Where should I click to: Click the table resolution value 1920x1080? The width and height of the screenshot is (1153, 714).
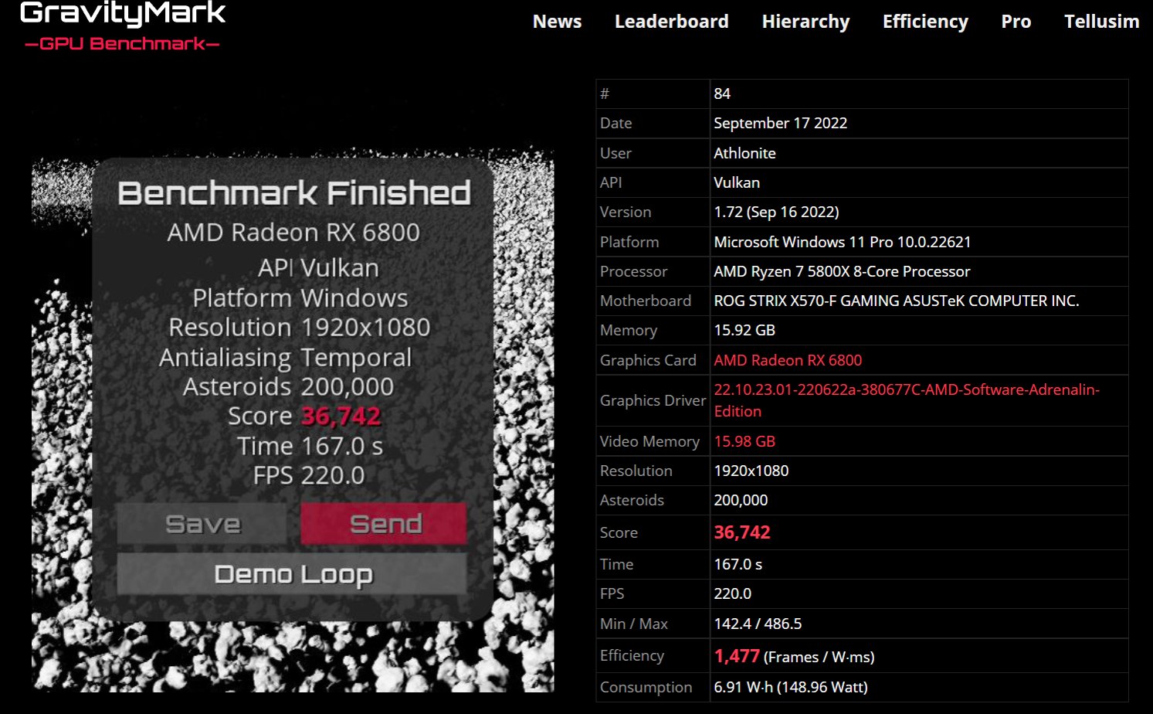(751, 471)
